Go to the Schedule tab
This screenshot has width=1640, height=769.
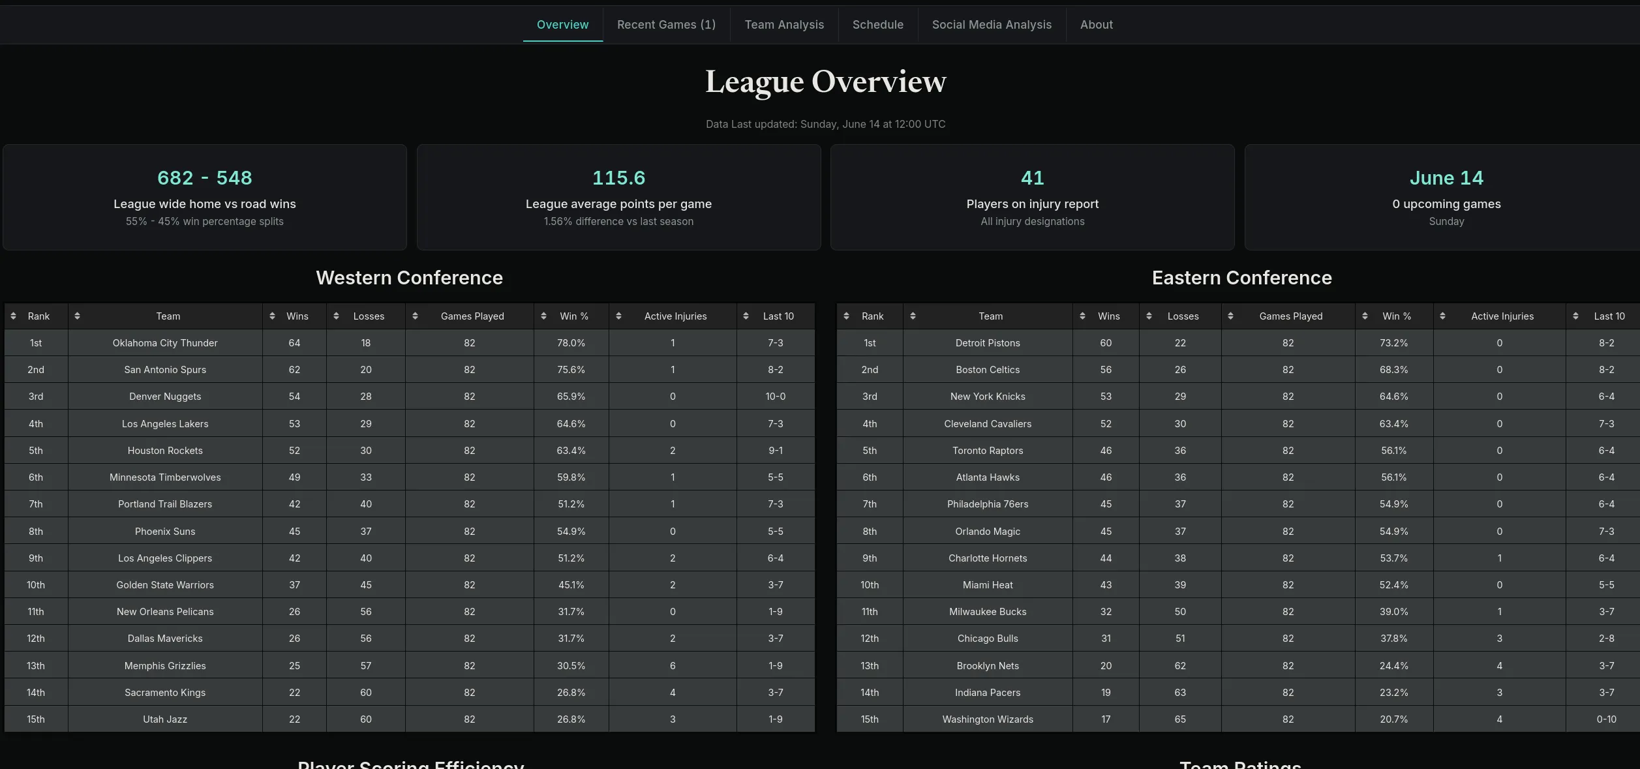(878, 25)
